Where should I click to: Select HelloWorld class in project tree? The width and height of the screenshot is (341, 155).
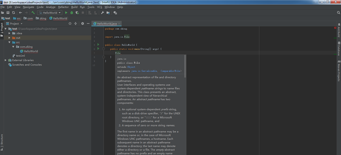(x=29, y=51)
